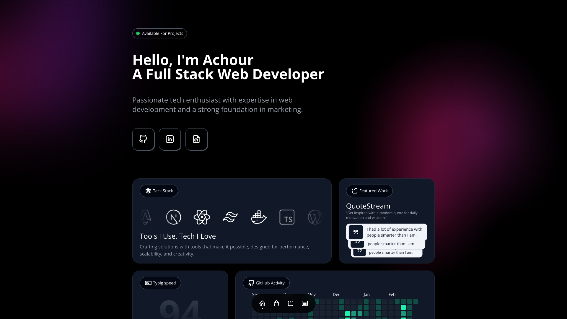Click the GitHub profile icon button

point(143,139)
